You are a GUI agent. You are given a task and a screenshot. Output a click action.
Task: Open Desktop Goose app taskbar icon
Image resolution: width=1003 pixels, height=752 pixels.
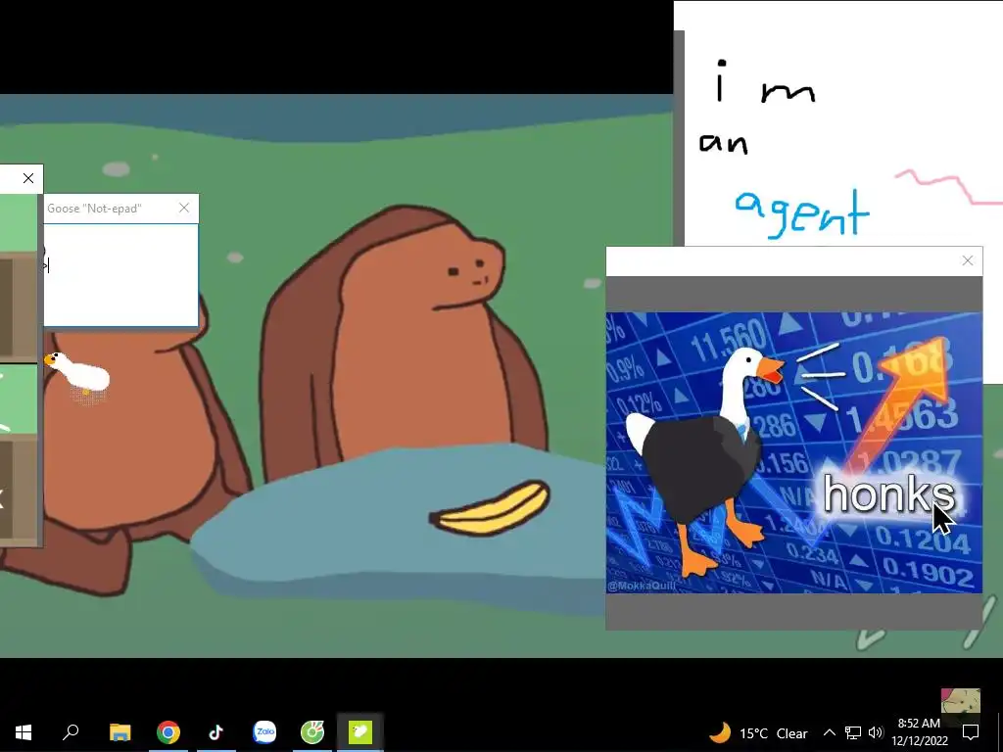pyautogui.click(x=360, y=732)
